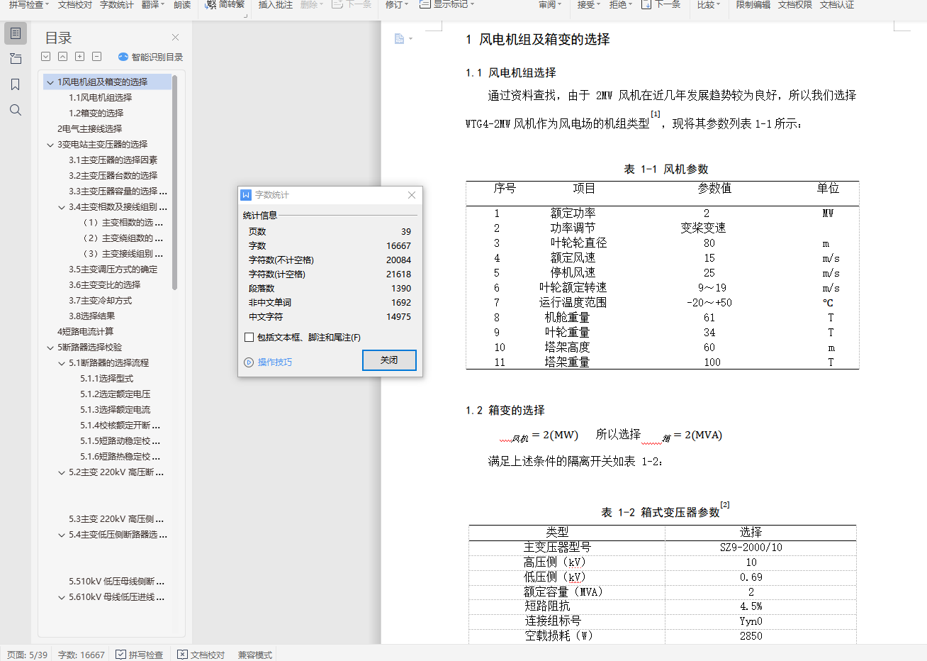Click 朗读 in the ribbon
This screenshot has height=661, width=927.
coord(182,5)
